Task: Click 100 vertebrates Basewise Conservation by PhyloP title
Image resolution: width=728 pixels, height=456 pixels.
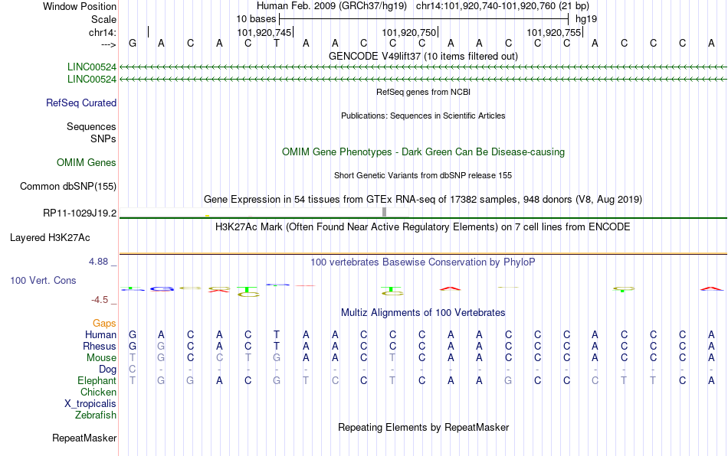Action: pos(423,262)
